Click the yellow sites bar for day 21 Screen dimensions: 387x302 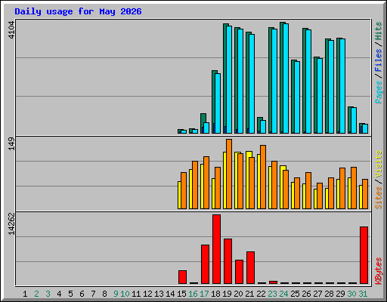pyautogui.click(x=247, y=180)
